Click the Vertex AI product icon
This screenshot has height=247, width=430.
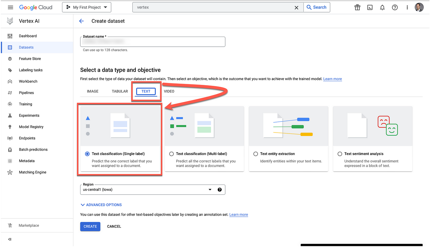click(10, 21)
